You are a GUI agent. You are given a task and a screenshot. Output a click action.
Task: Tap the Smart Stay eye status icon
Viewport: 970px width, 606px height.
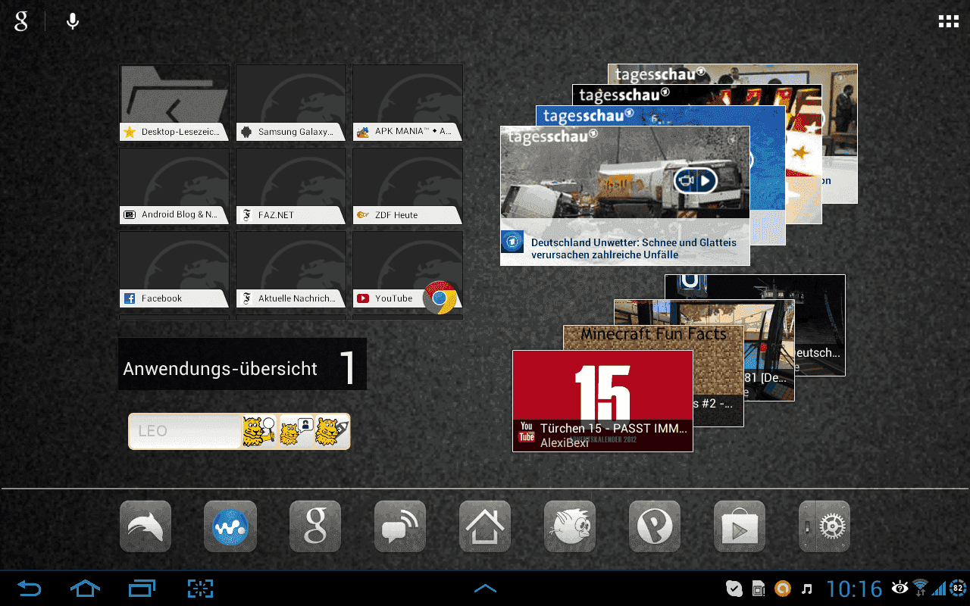(900, 588)
